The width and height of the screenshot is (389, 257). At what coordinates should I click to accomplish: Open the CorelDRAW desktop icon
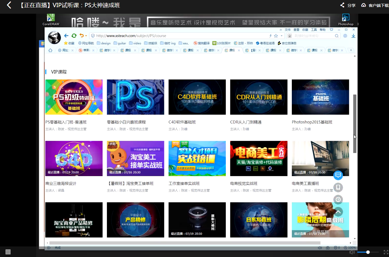51,20
